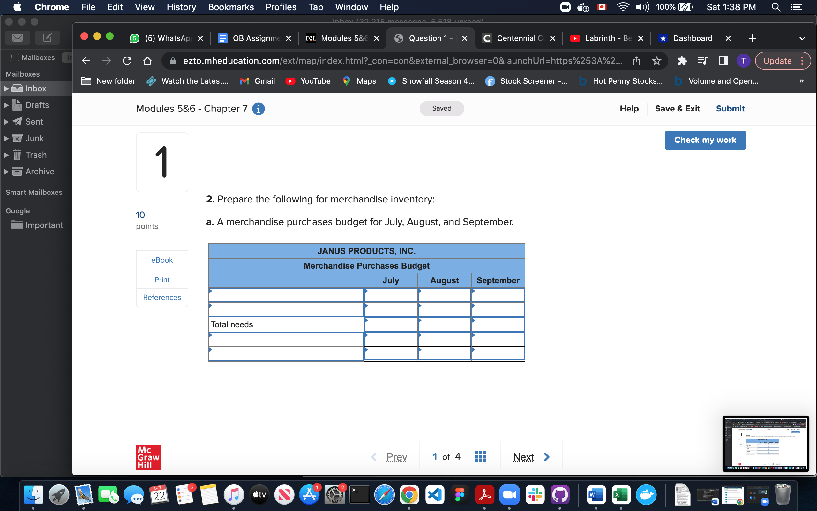
Task: Click the Check my work button
Action: pos(705,140)
